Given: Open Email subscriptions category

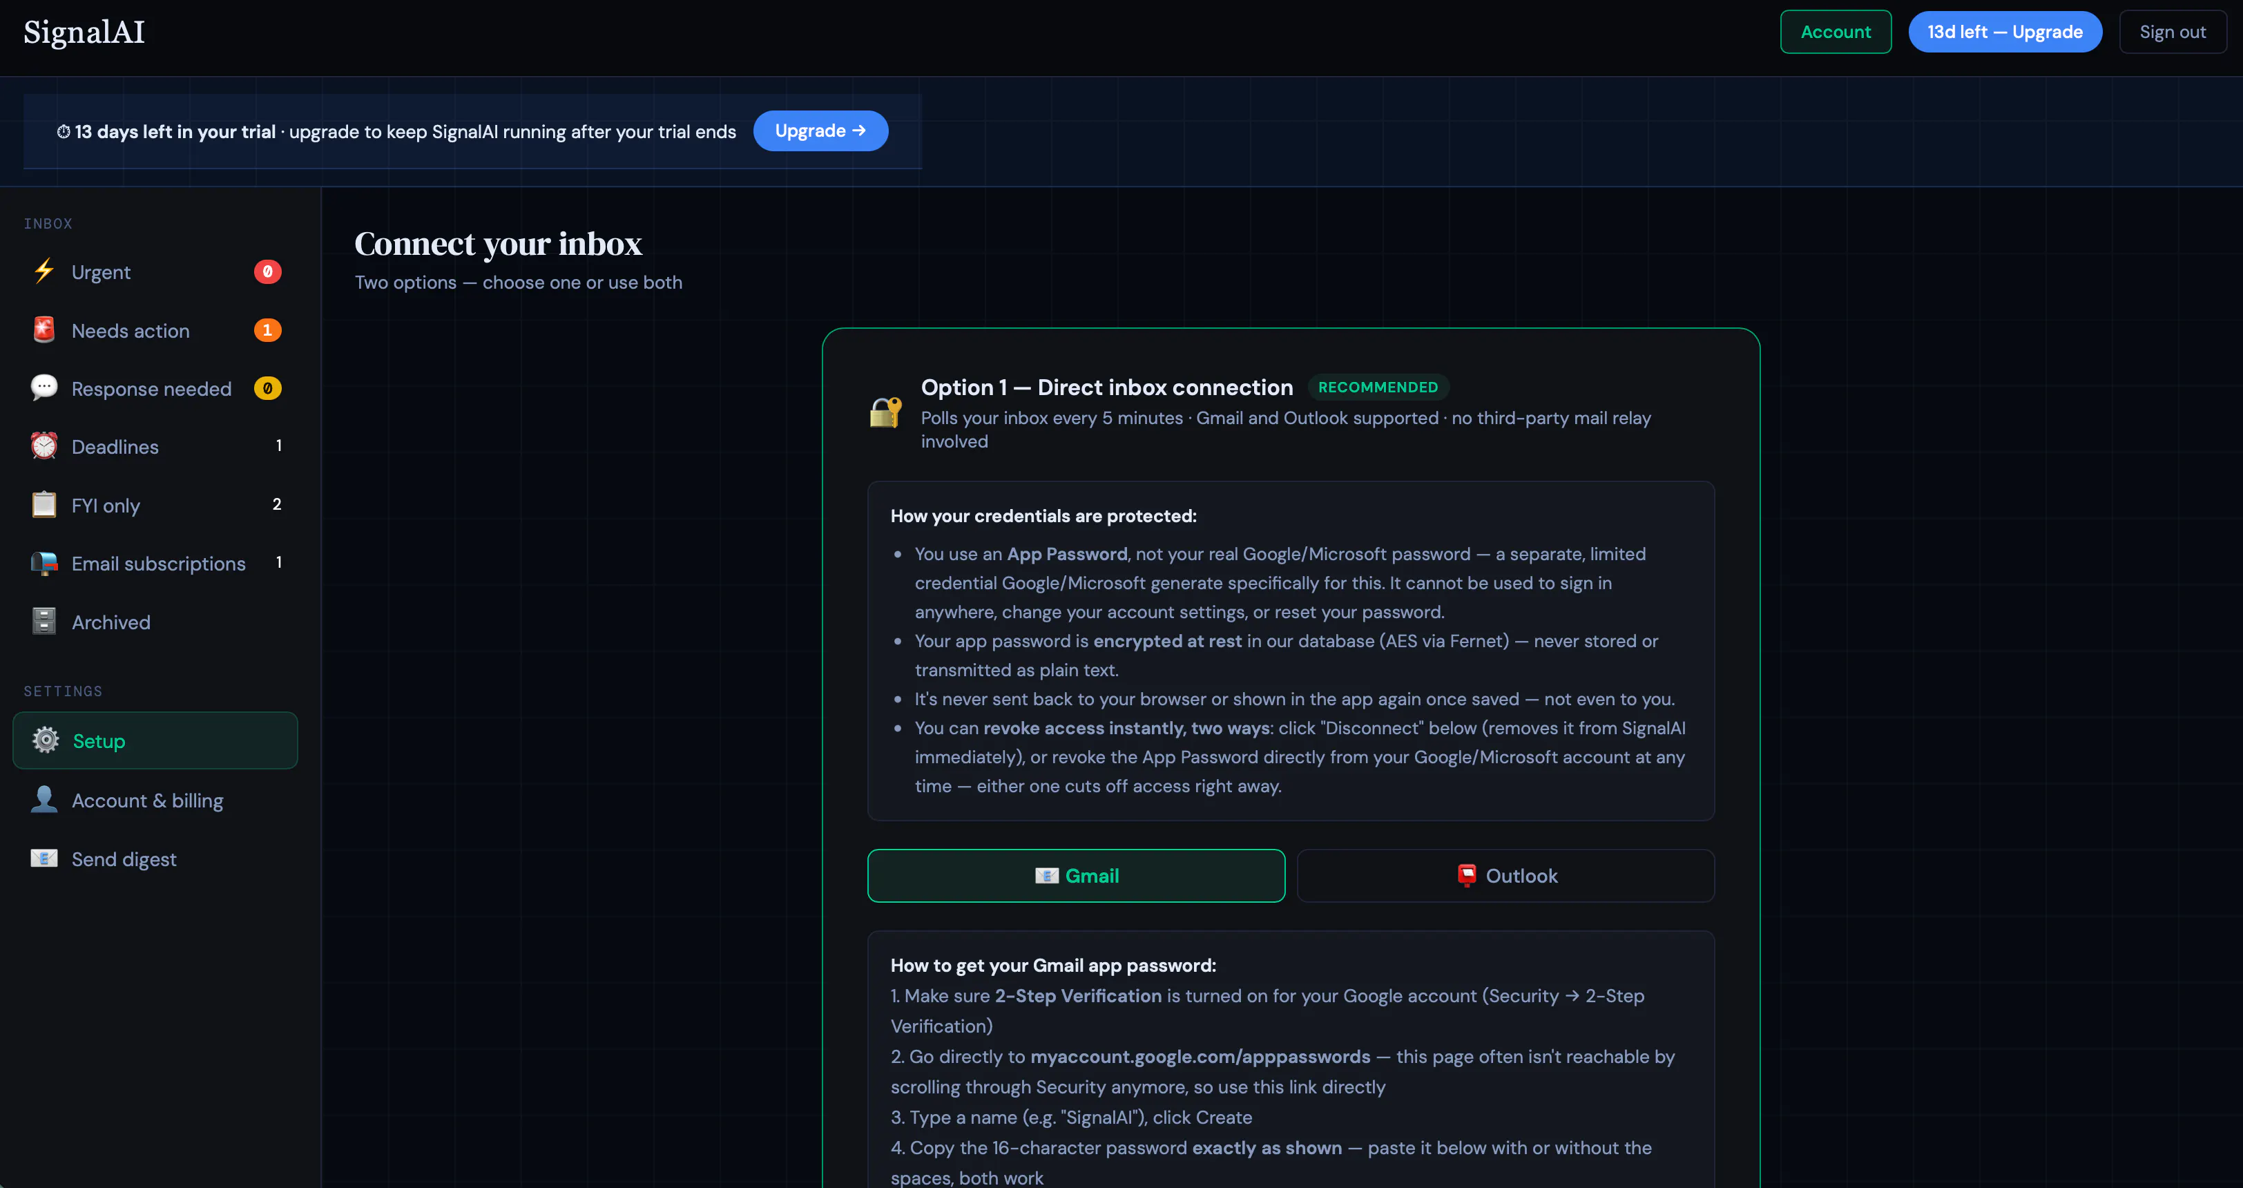Looking at the screenshot, I should [x=156, y=564].
